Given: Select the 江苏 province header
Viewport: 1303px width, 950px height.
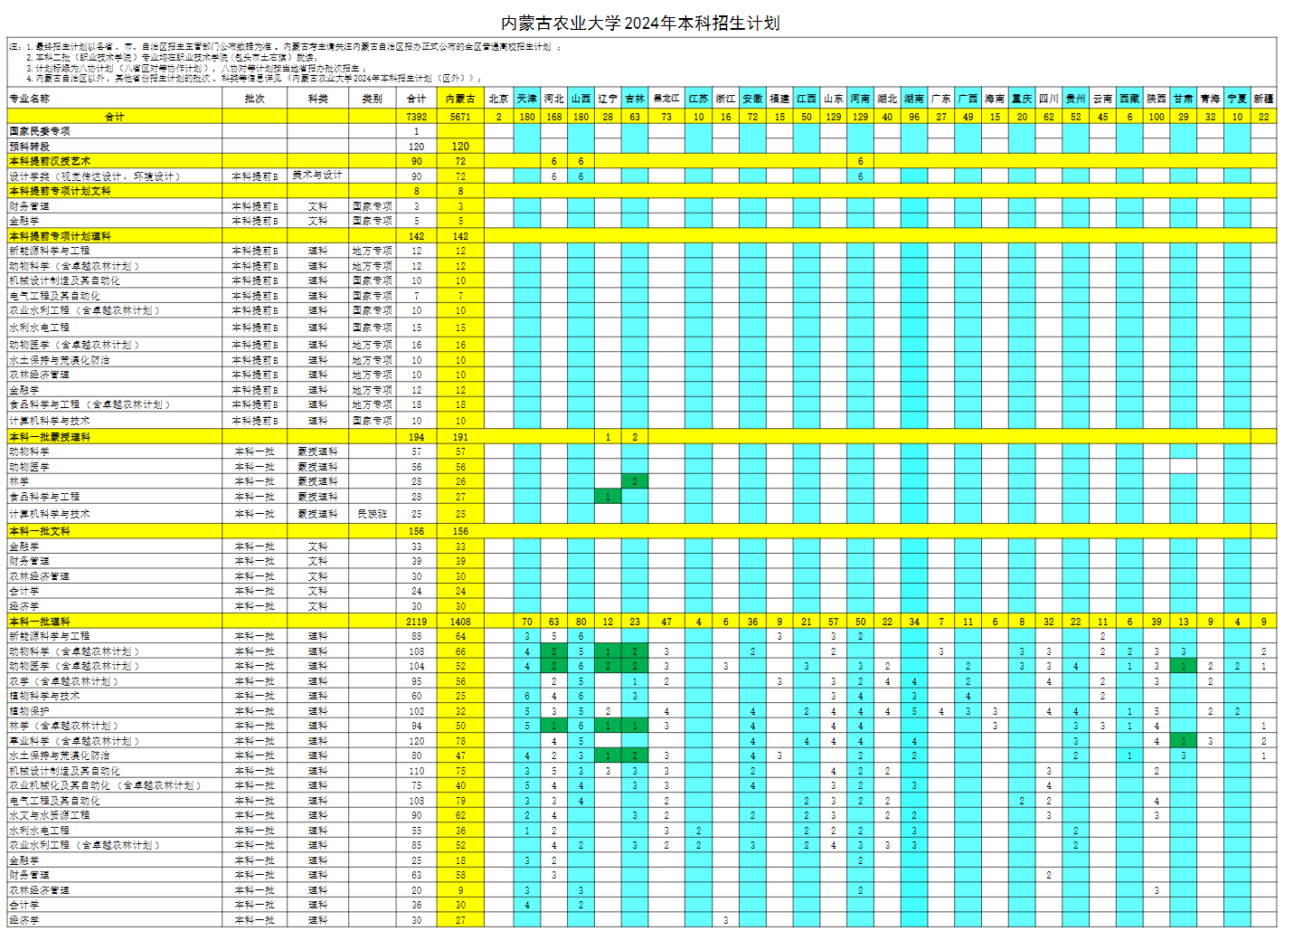Looking at the screenshot, I should (x=698, y=99).
